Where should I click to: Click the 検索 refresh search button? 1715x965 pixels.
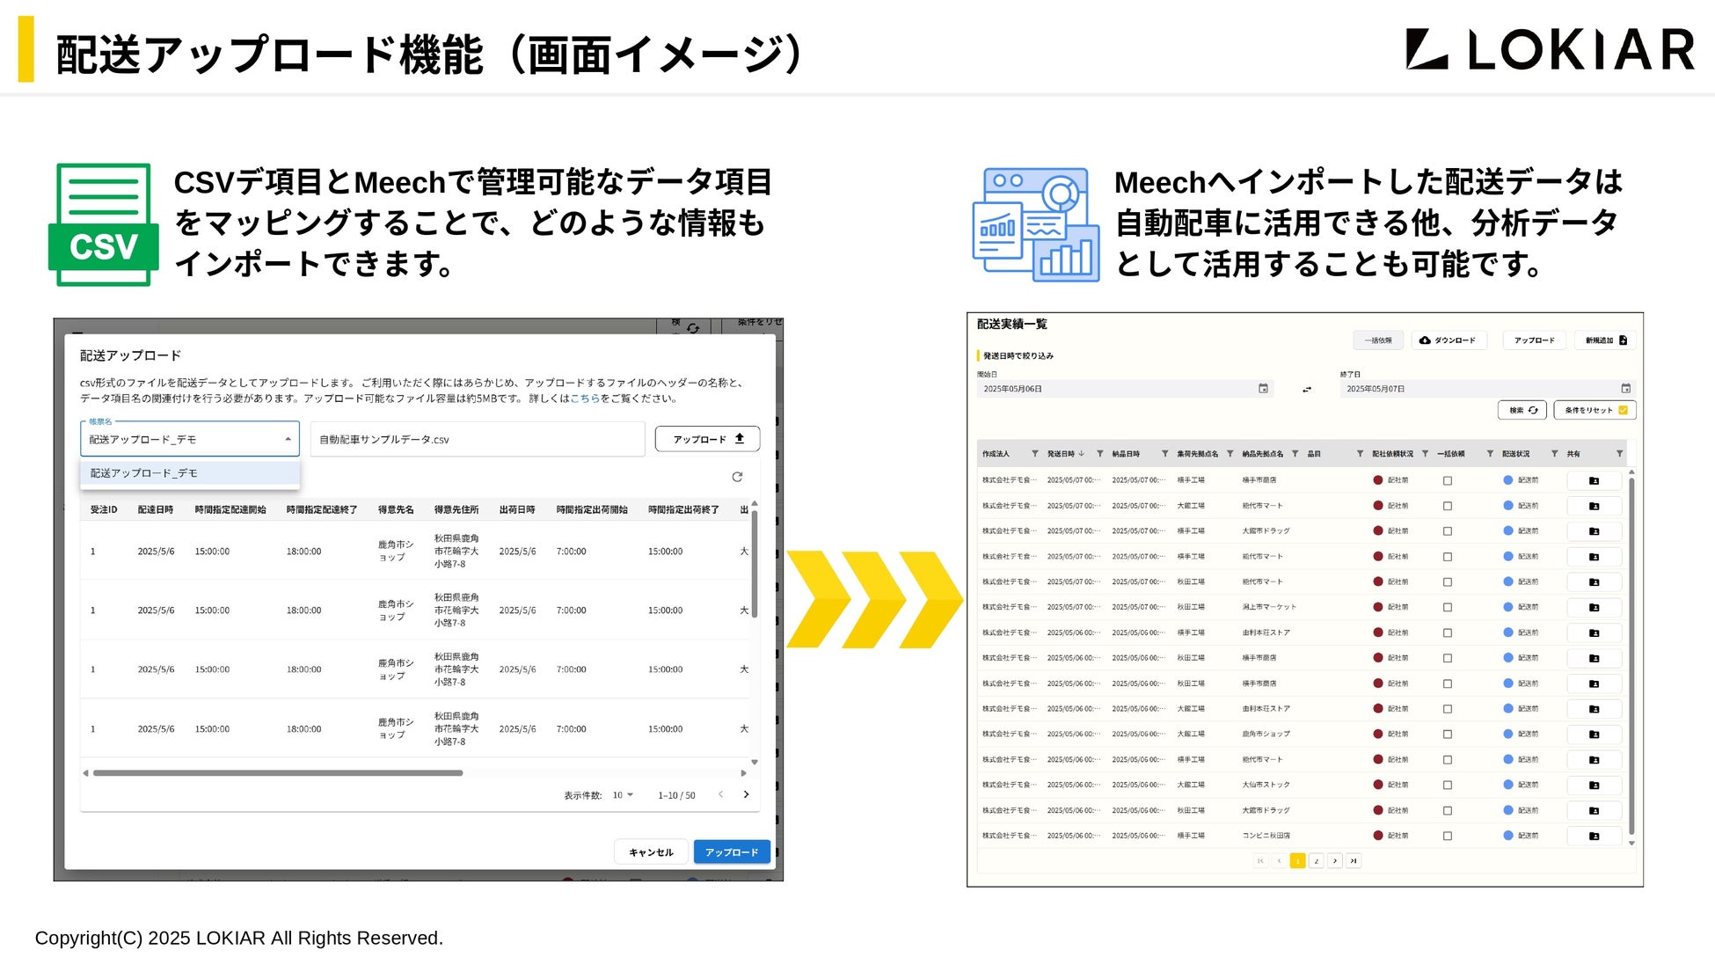(x=1522, y=410)
